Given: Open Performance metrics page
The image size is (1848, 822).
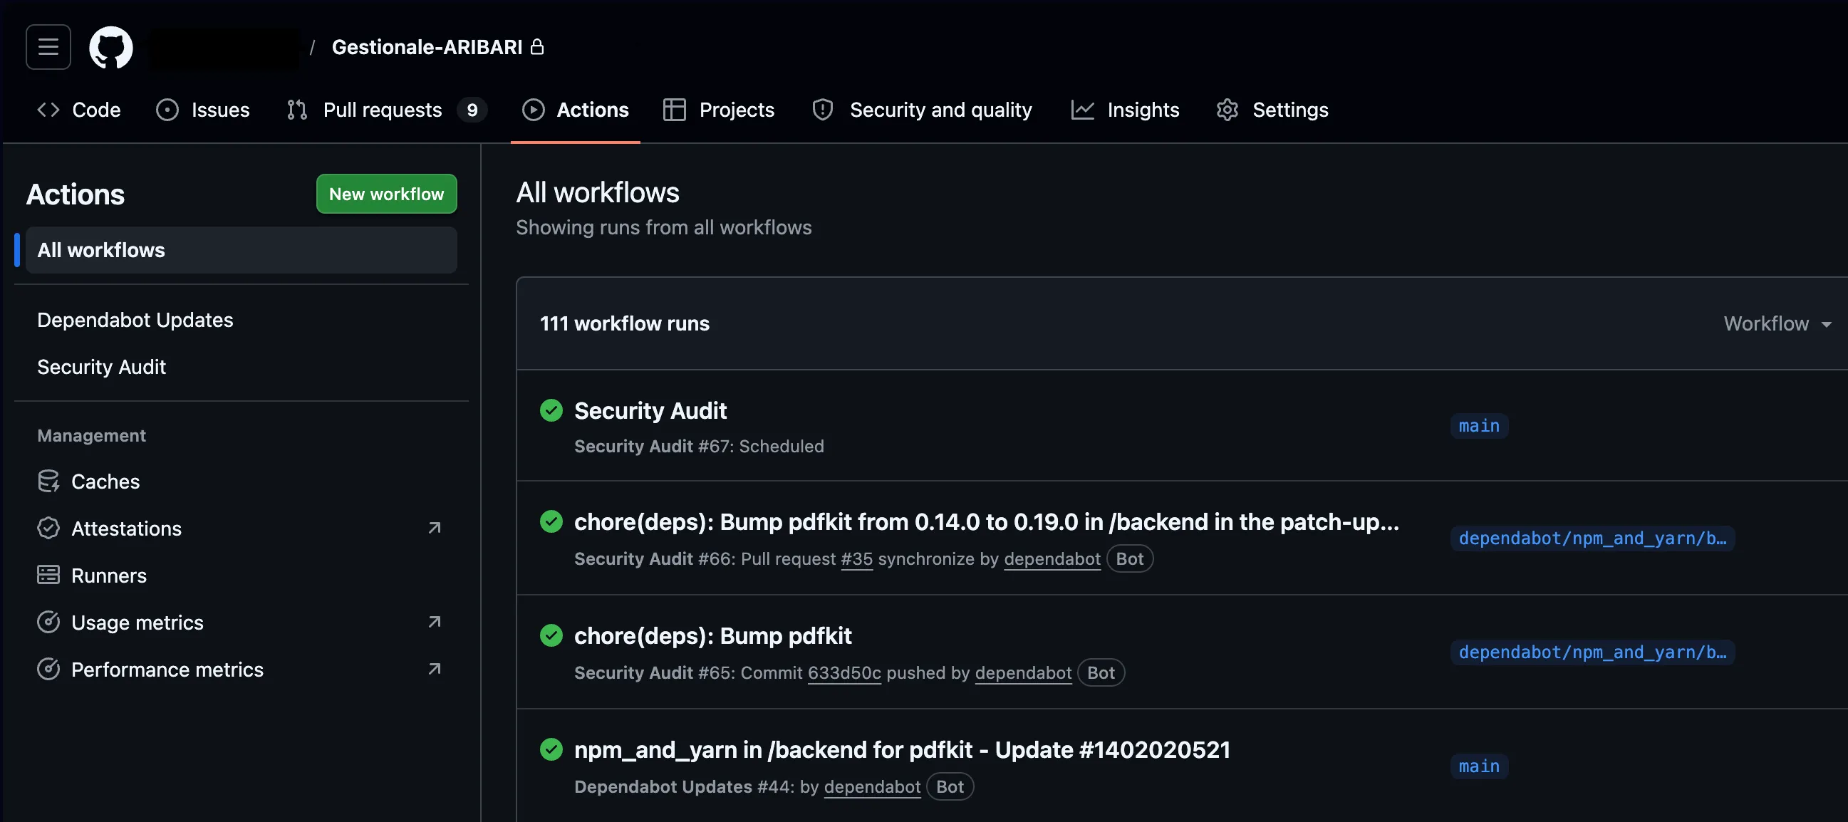Looking at the screenshot, I should tap(241, 670).
